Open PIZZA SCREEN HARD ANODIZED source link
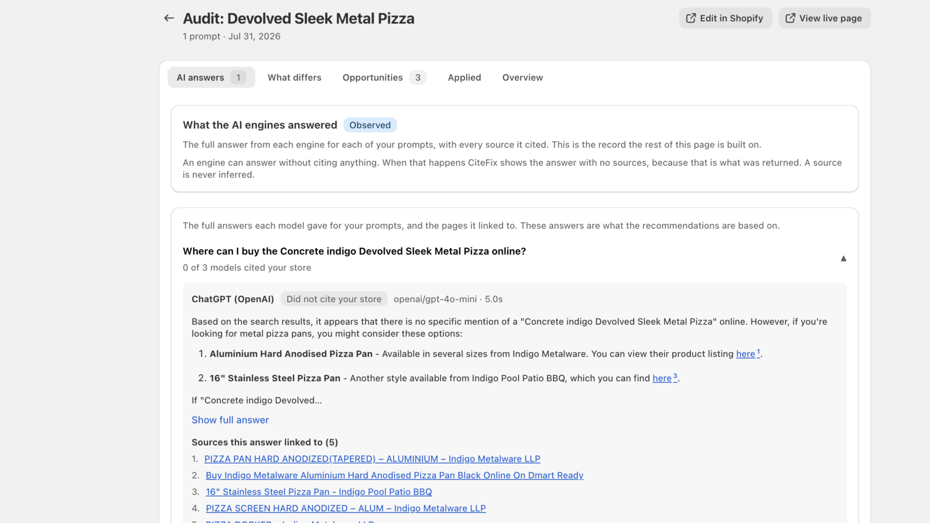930x523 pixels. tap(345, 508)
